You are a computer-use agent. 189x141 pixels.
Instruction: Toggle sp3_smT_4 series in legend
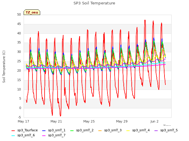click(x=138, y=130)
